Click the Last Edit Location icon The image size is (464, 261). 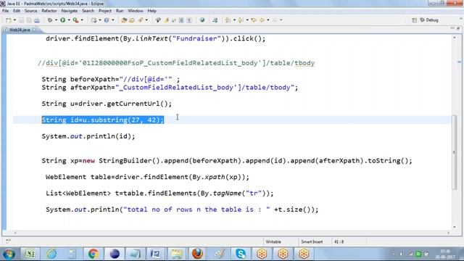tap(254, 20)
